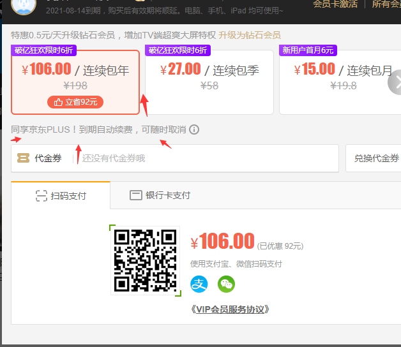Show more plans with the right arrow
Viewport: 401px width, 347px height.
point(396,82)
